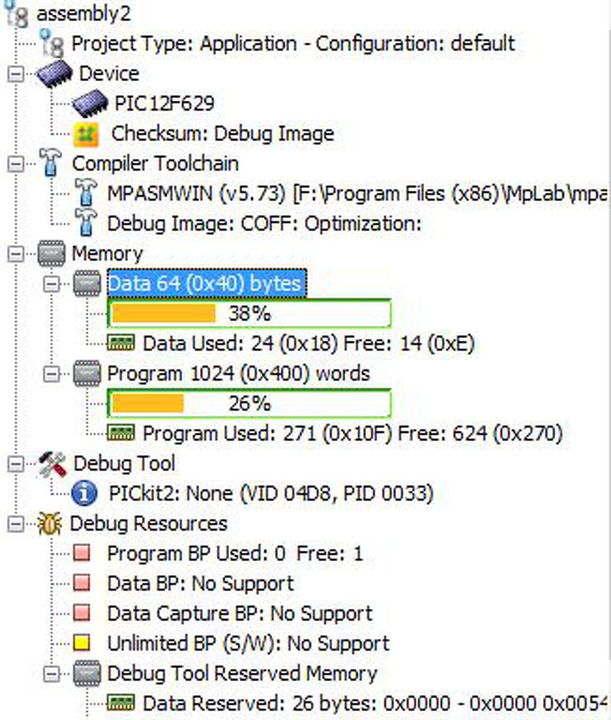Viewport: 611px width, 720px height.
Task: Collapse the Debug Tool Reserved Memory node
Action: coord(52,673)
